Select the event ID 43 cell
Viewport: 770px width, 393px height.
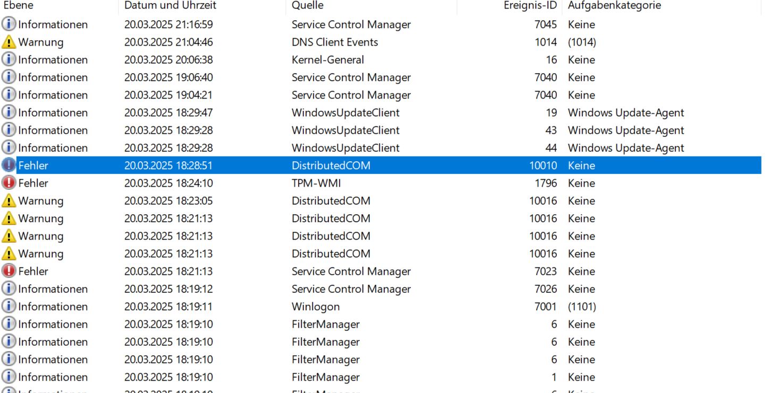coord(552,130)
